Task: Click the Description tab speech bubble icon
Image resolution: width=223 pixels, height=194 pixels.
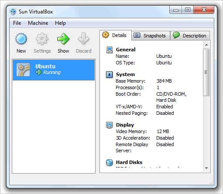Action: (x=176, y=35)
